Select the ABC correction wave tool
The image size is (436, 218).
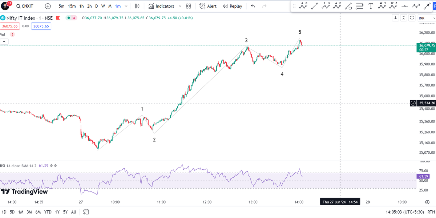(303, 5)
